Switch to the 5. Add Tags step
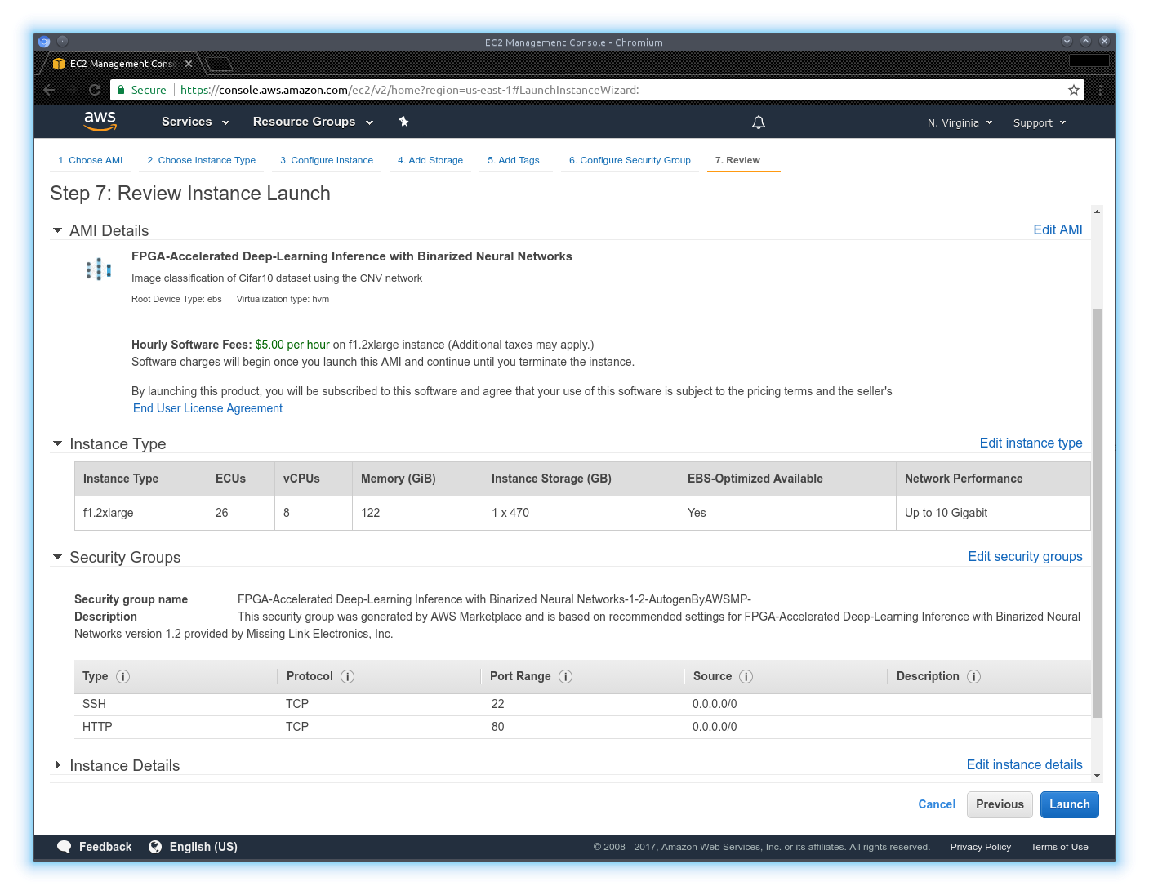This screenshot has width=1149, height=895. (513, 160)
